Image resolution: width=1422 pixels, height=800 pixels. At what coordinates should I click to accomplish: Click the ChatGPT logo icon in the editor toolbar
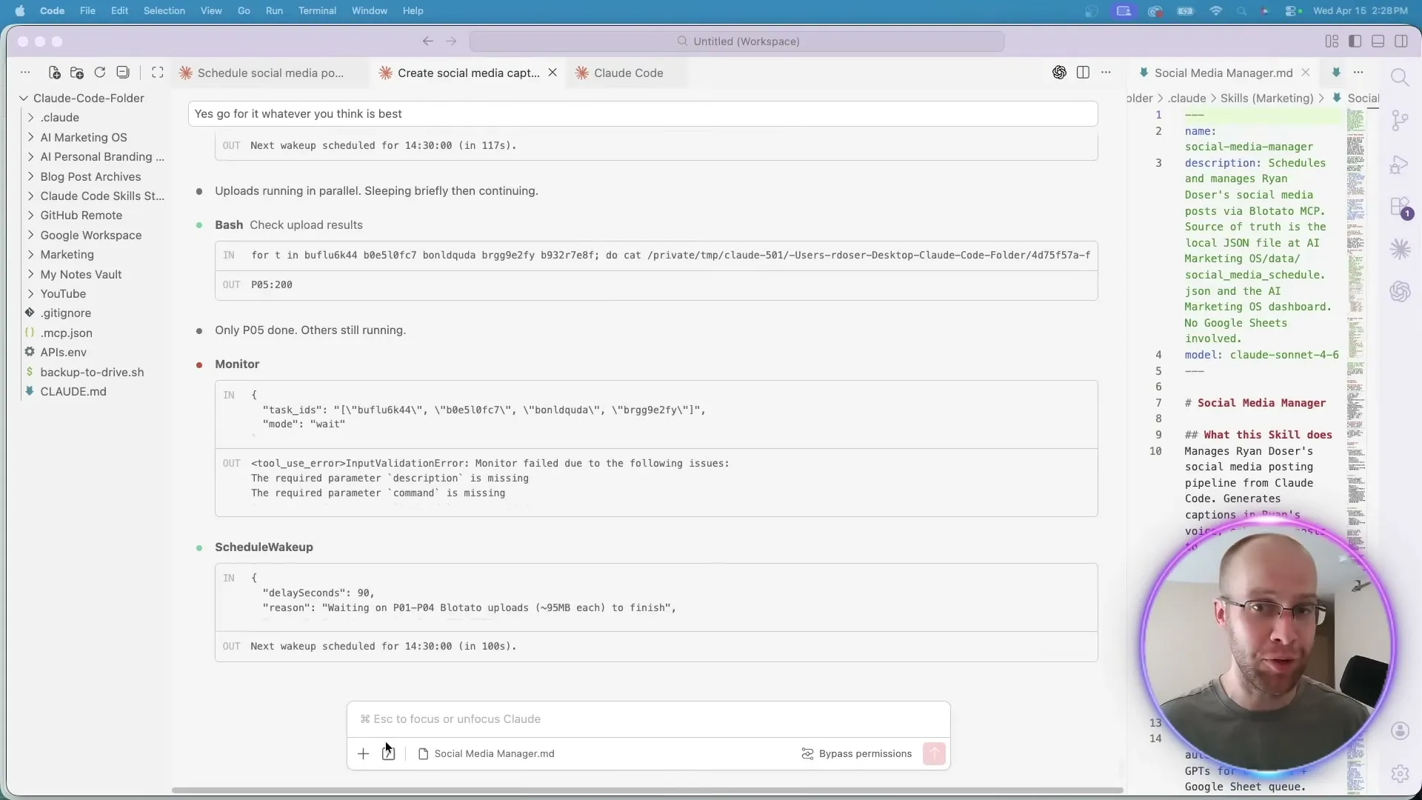[1059, 73]
